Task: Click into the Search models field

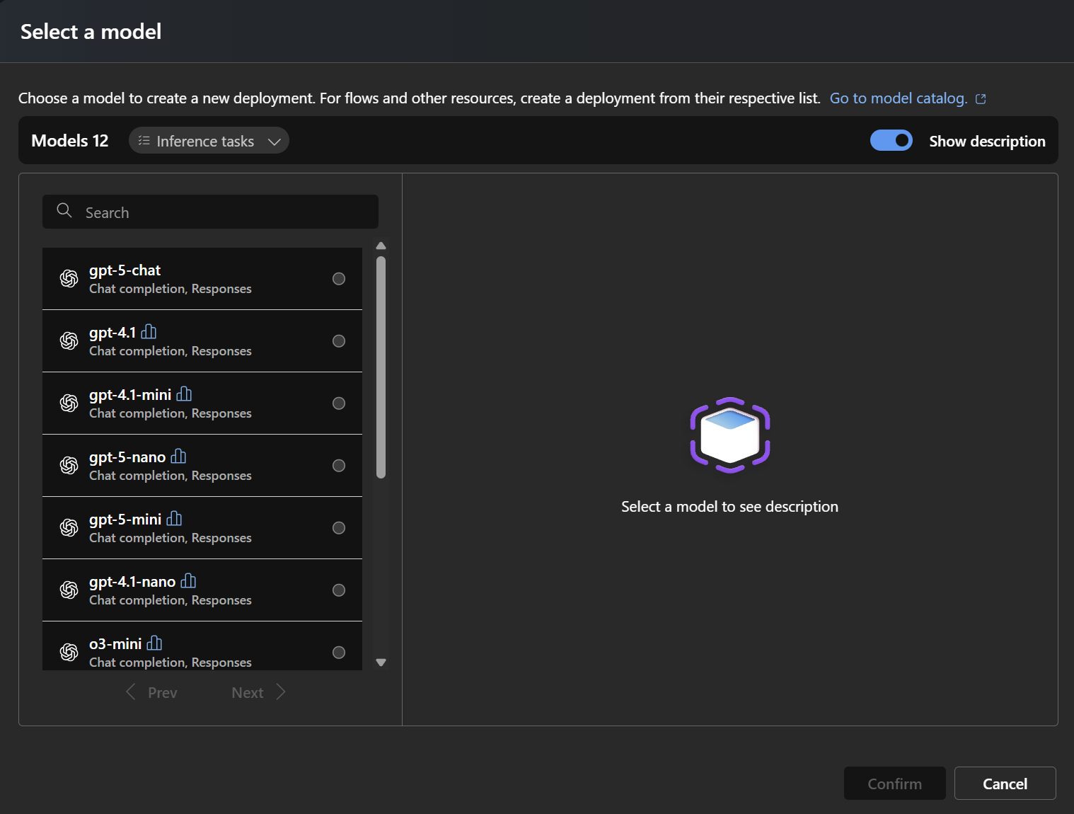Action: coord(210,212)
